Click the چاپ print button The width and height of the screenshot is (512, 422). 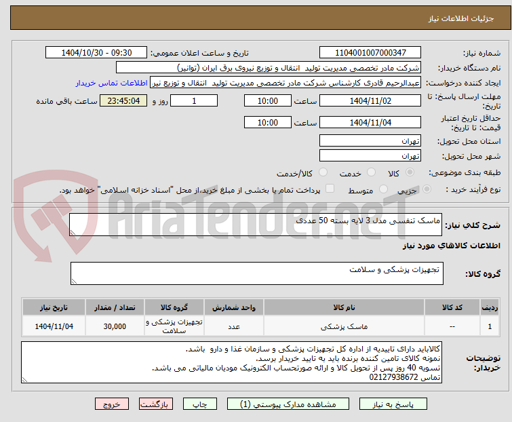coord(200,404)
